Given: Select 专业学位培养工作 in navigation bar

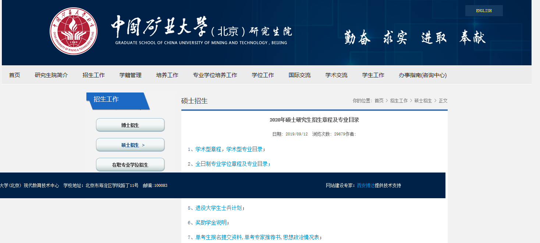Looking at the screenshot, I should [215, 75].
